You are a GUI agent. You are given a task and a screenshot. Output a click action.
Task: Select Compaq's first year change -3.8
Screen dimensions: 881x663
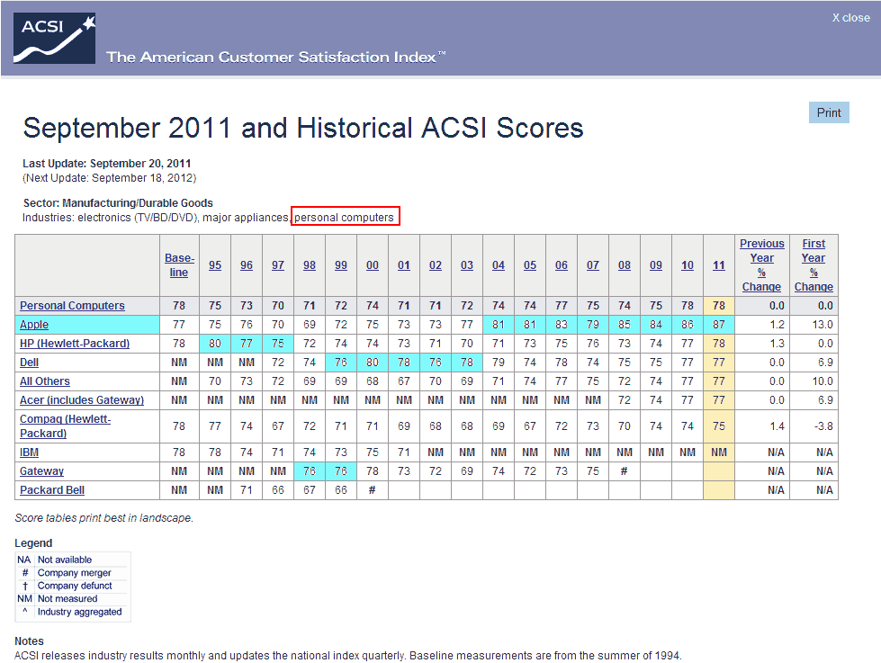(x=823, y=426)
